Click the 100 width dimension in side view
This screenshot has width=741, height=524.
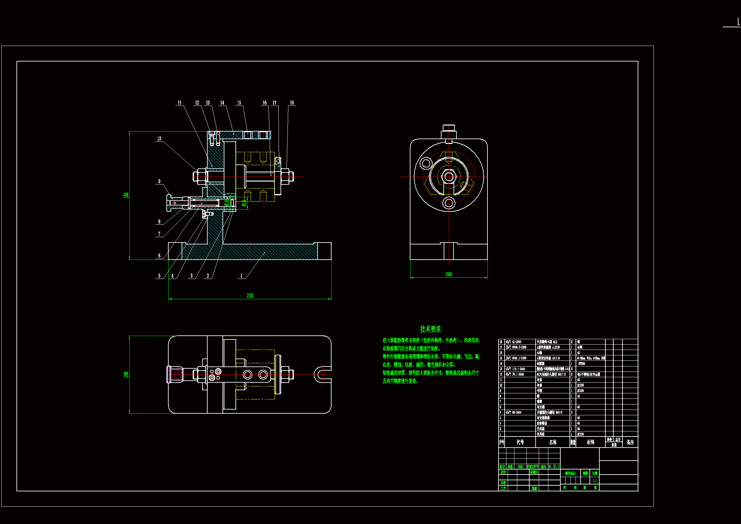448,274
